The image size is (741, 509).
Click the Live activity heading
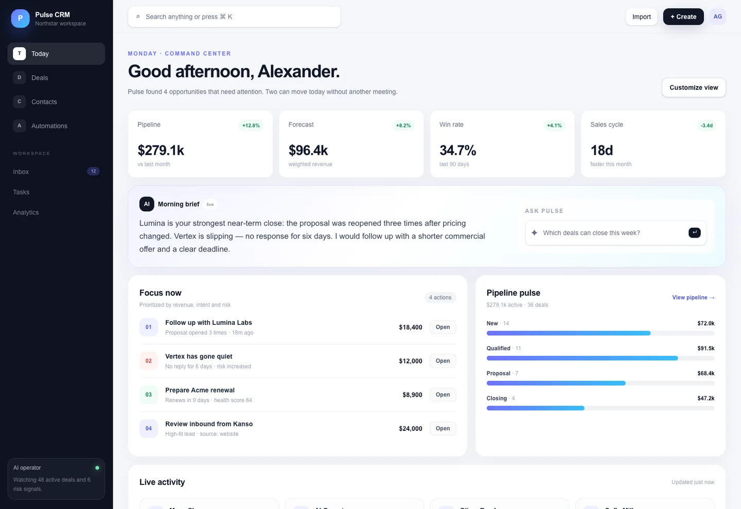tap(162, 482)
